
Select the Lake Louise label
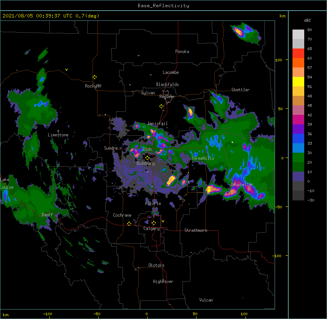tap(7, 183)
